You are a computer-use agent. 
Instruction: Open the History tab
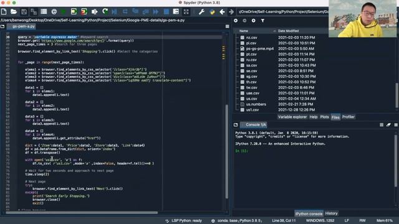pos(331,213)
